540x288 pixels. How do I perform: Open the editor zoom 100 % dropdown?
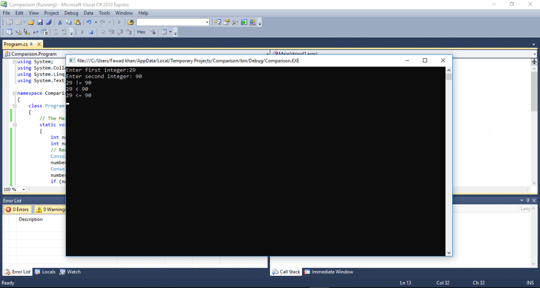point(24,189)
